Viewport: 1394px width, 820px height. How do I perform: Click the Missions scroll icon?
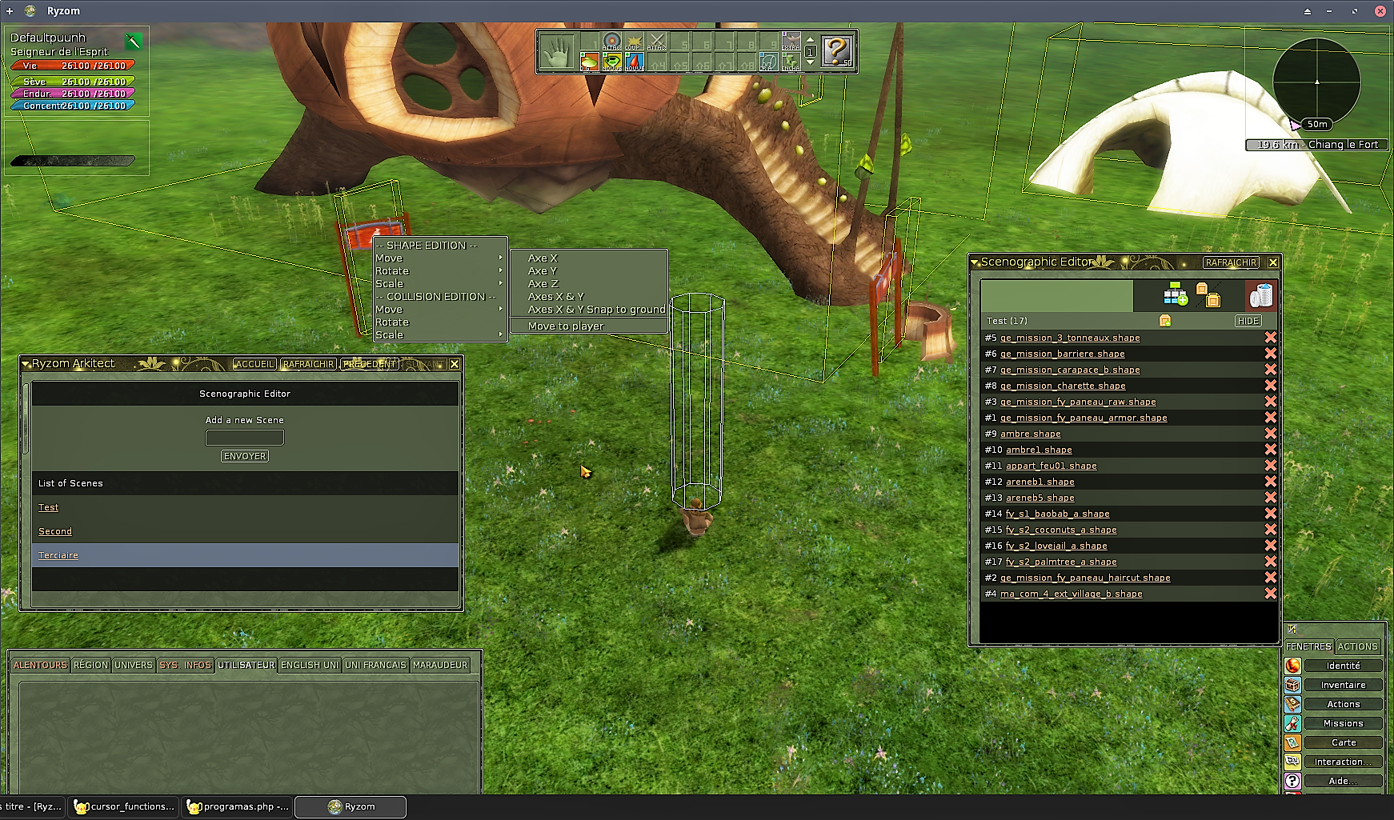[1292, 723]
